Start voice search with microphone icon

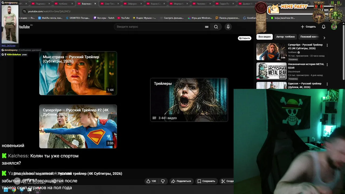228,27
